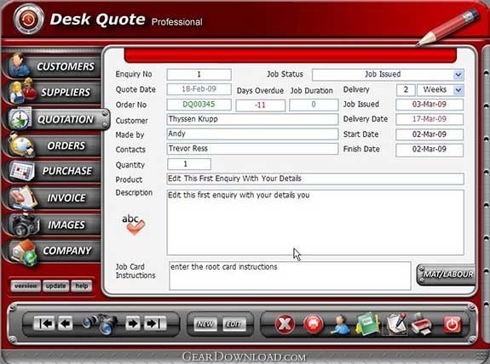This screenshot has width=490, height=364.
Task: Go to previous record arrow
Action: pyautogui.click(x=65, y=323)
